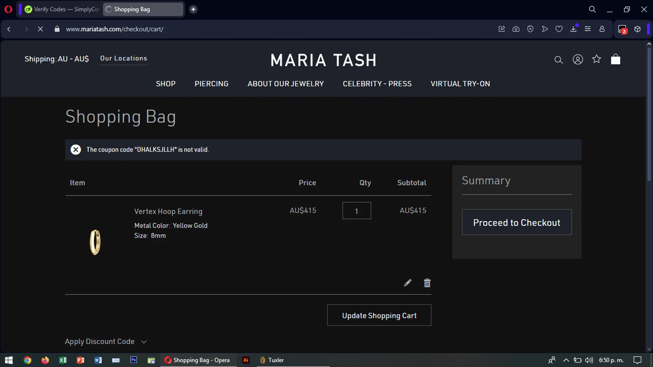Stop loading the page

(x=40, y=29)
